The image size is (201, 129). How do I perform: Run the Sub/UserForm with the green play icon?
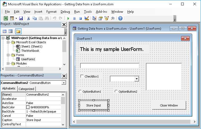68,19
